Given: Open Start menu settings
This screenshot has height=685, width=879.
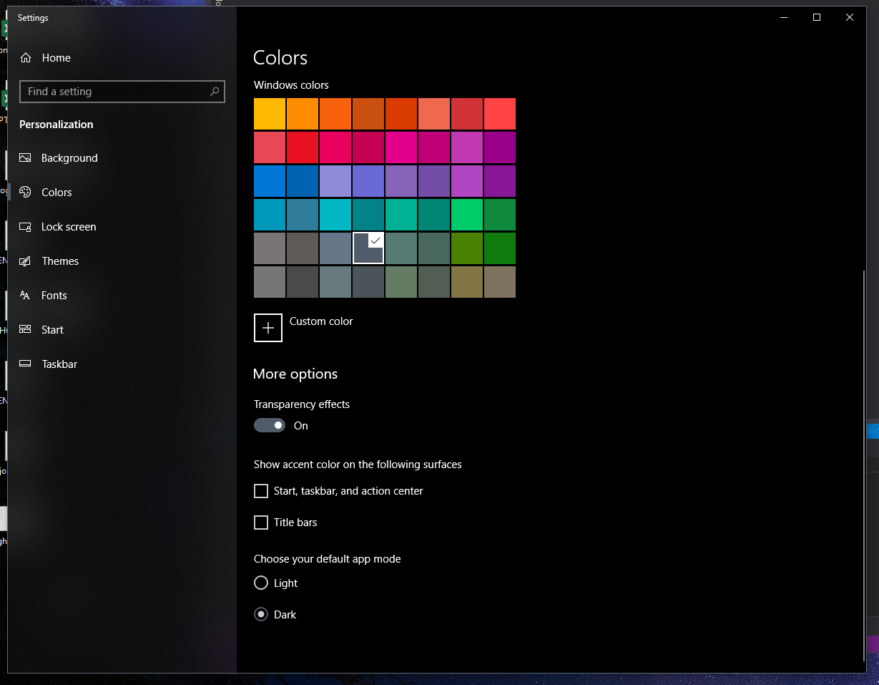Looking at the screenshot, I should pos(53,329).
